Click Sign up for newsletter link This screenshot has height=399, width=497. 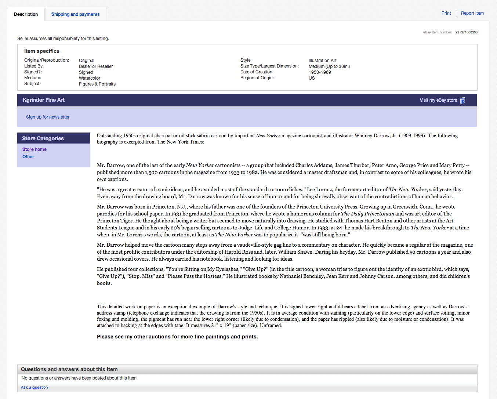pos(48,117)
